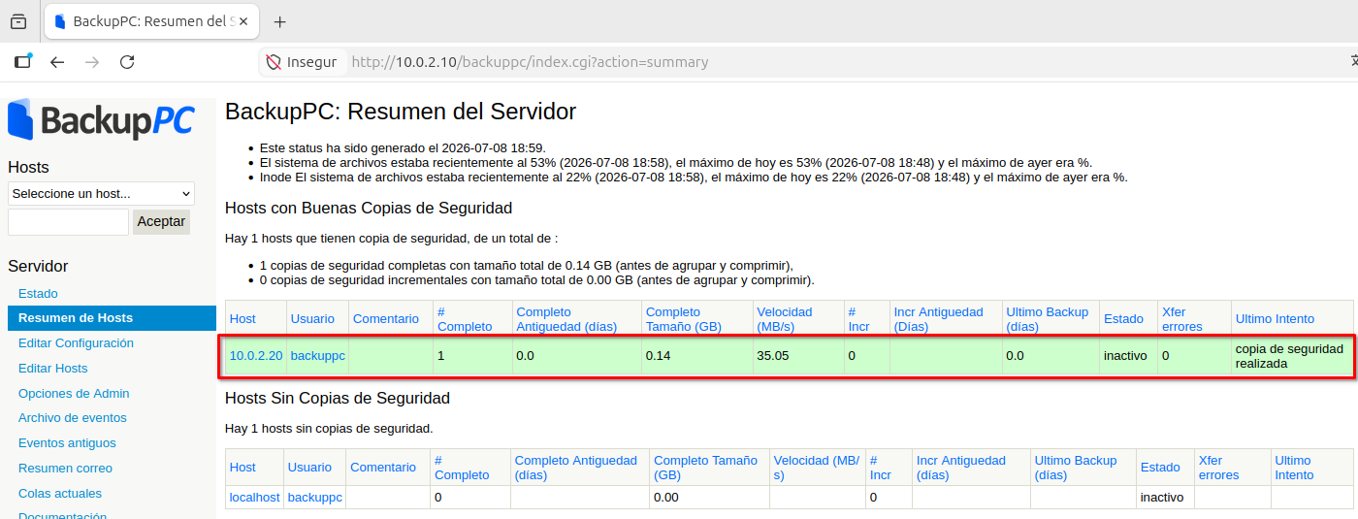
Task: Open host 10.0.2.20 link
Action: click(x=256, y=356)
